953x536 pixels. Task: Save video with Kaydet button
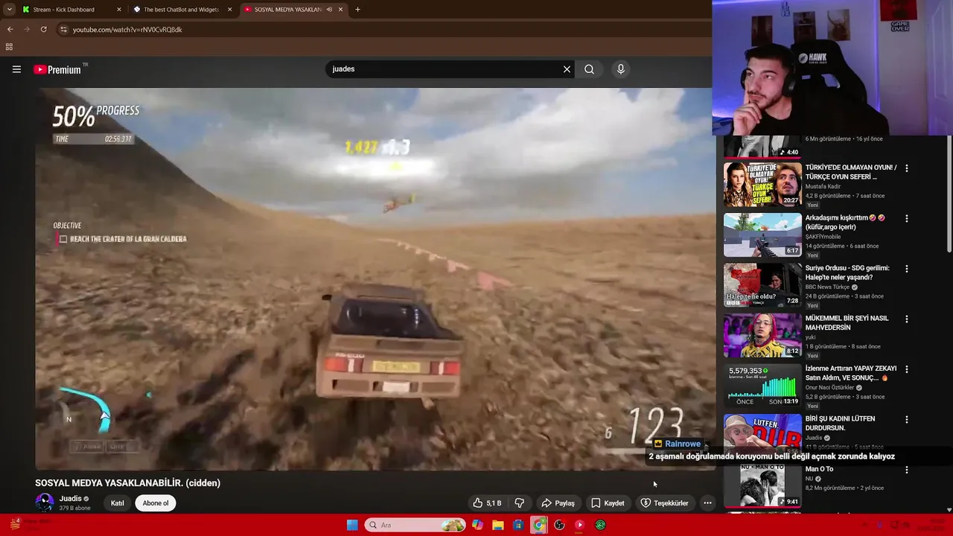pos(608,503)
